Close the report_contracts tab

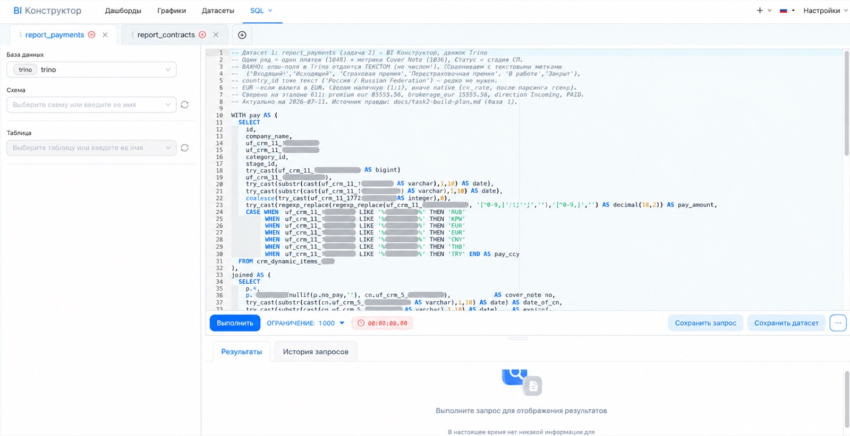216,35
